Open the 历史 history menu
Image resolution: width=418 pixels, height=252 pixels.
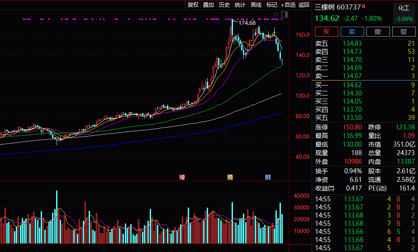tap(224, 5)
